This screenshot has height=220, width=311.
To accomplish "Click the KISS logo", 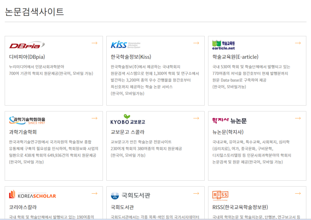I will 126,45.
